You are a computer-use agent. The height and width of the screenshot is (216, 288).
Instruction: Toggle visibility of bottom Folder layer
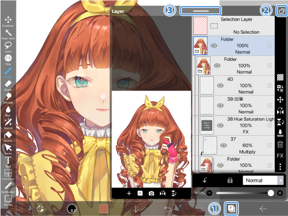[x=220, y=165]
